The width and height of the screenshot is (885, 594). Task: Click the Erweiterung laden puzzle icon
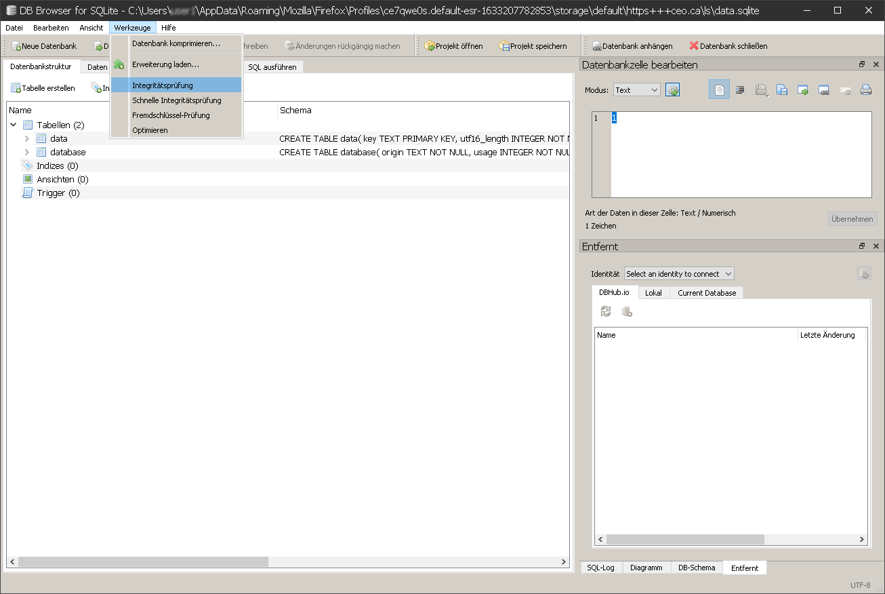tap(119, 64)
